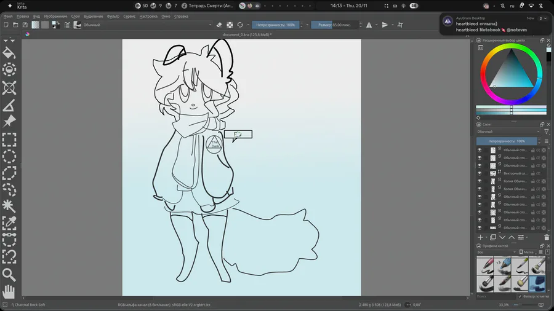
Task: Open the AyuGram heartbleed notification
Action: [495, 25]
